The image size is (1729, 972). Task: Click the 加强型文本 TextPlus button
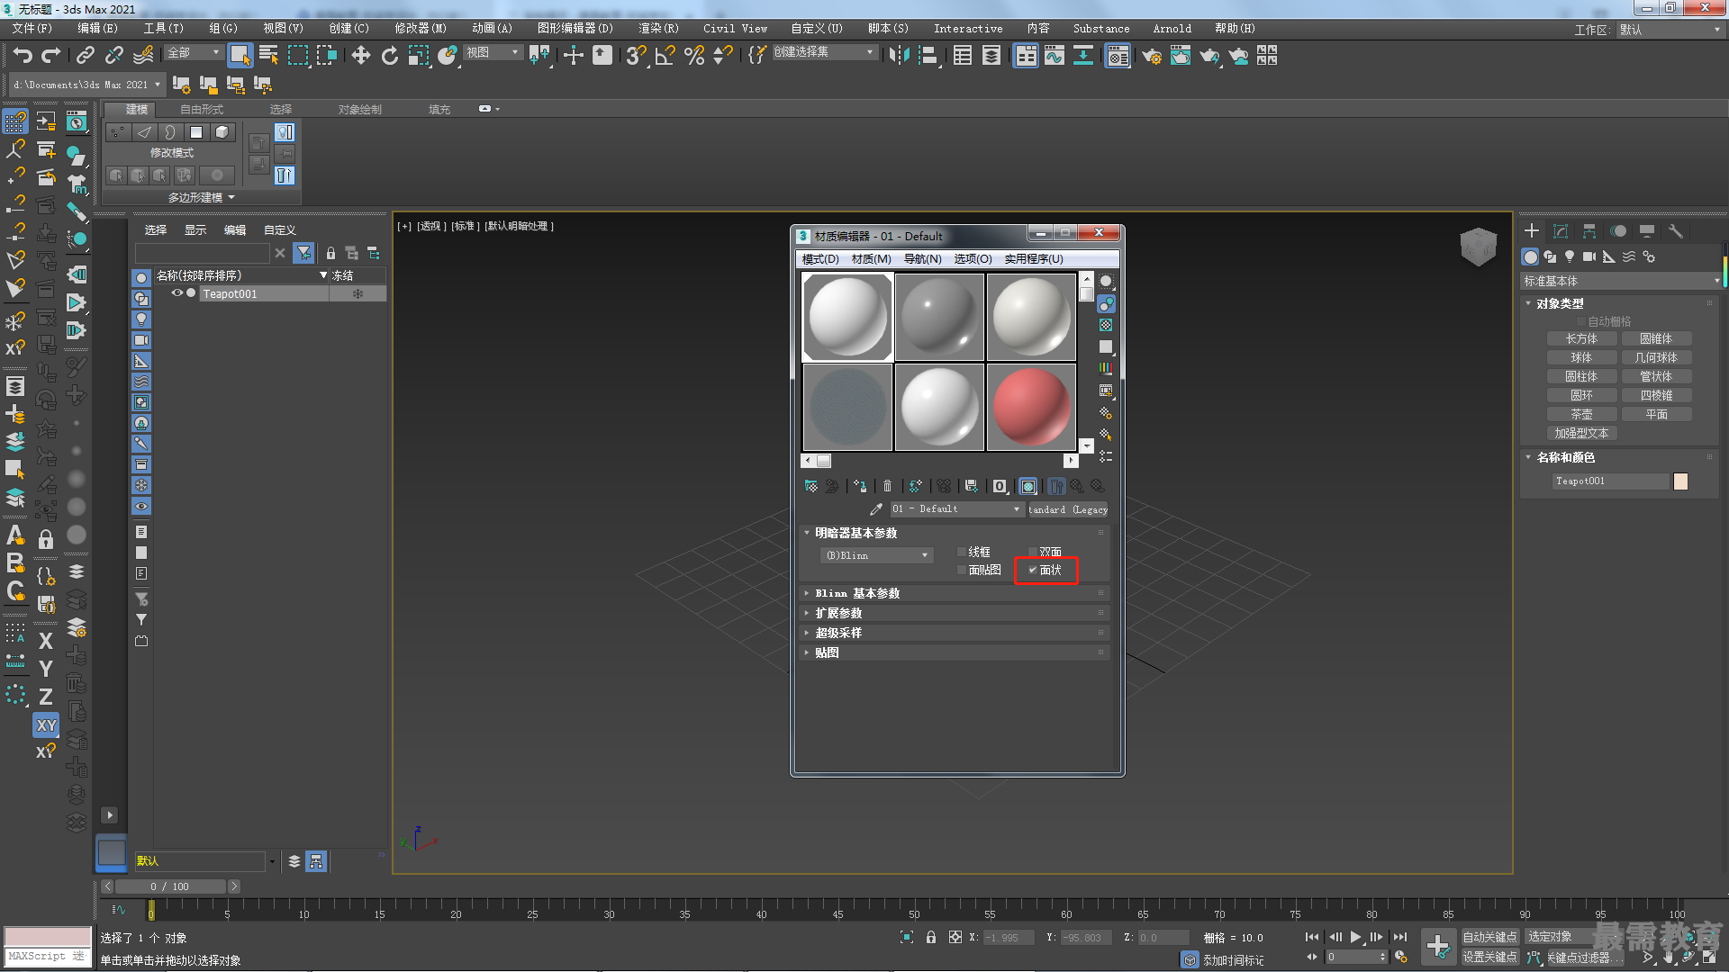1581,433
